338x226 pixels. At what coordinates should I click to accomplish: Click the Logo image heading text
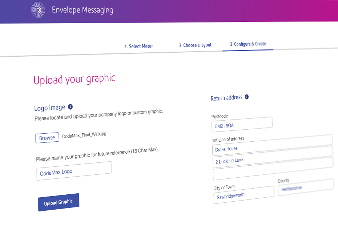49,108
